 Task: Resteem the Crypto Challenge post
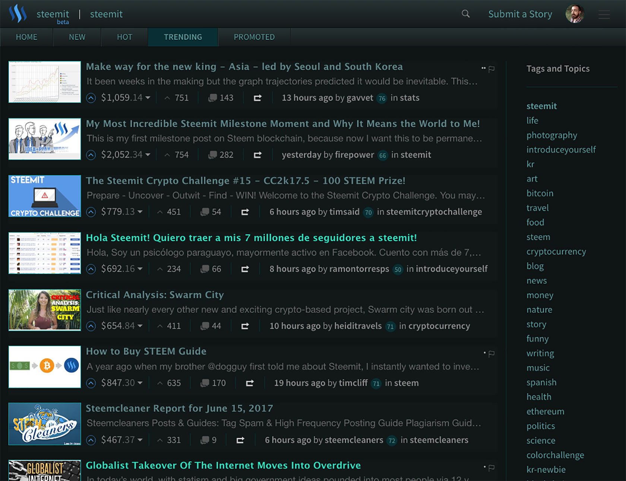point(245,212)
